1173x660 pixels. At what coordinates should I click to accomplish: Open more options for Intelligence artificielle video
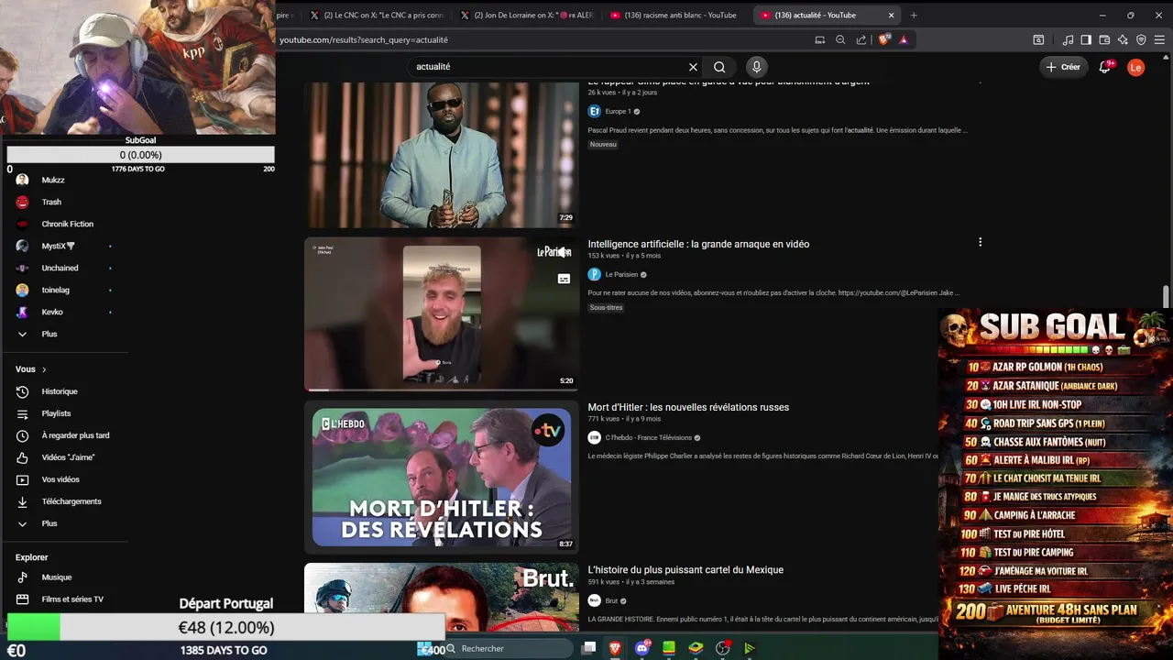980,242
